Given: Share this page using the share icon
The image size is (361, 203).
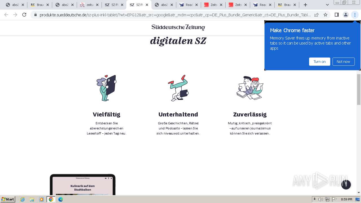Looking at the screenshot, I should point(316,15).
